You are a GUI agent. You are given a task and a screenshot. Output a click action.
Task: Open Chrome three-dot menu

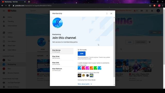[x=163, y=6]
